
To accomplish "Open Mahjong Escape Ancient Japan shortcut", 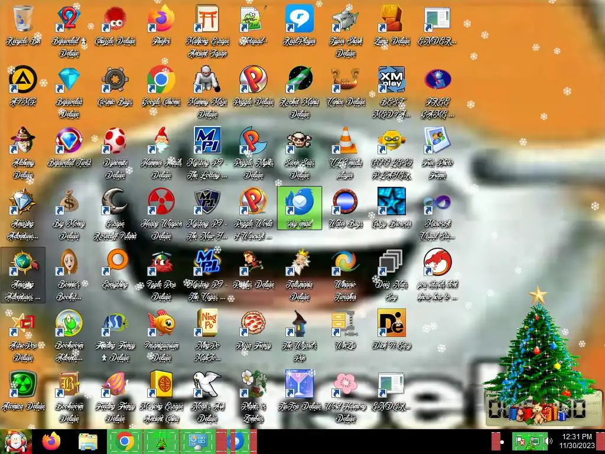I will tap(207, 31).
